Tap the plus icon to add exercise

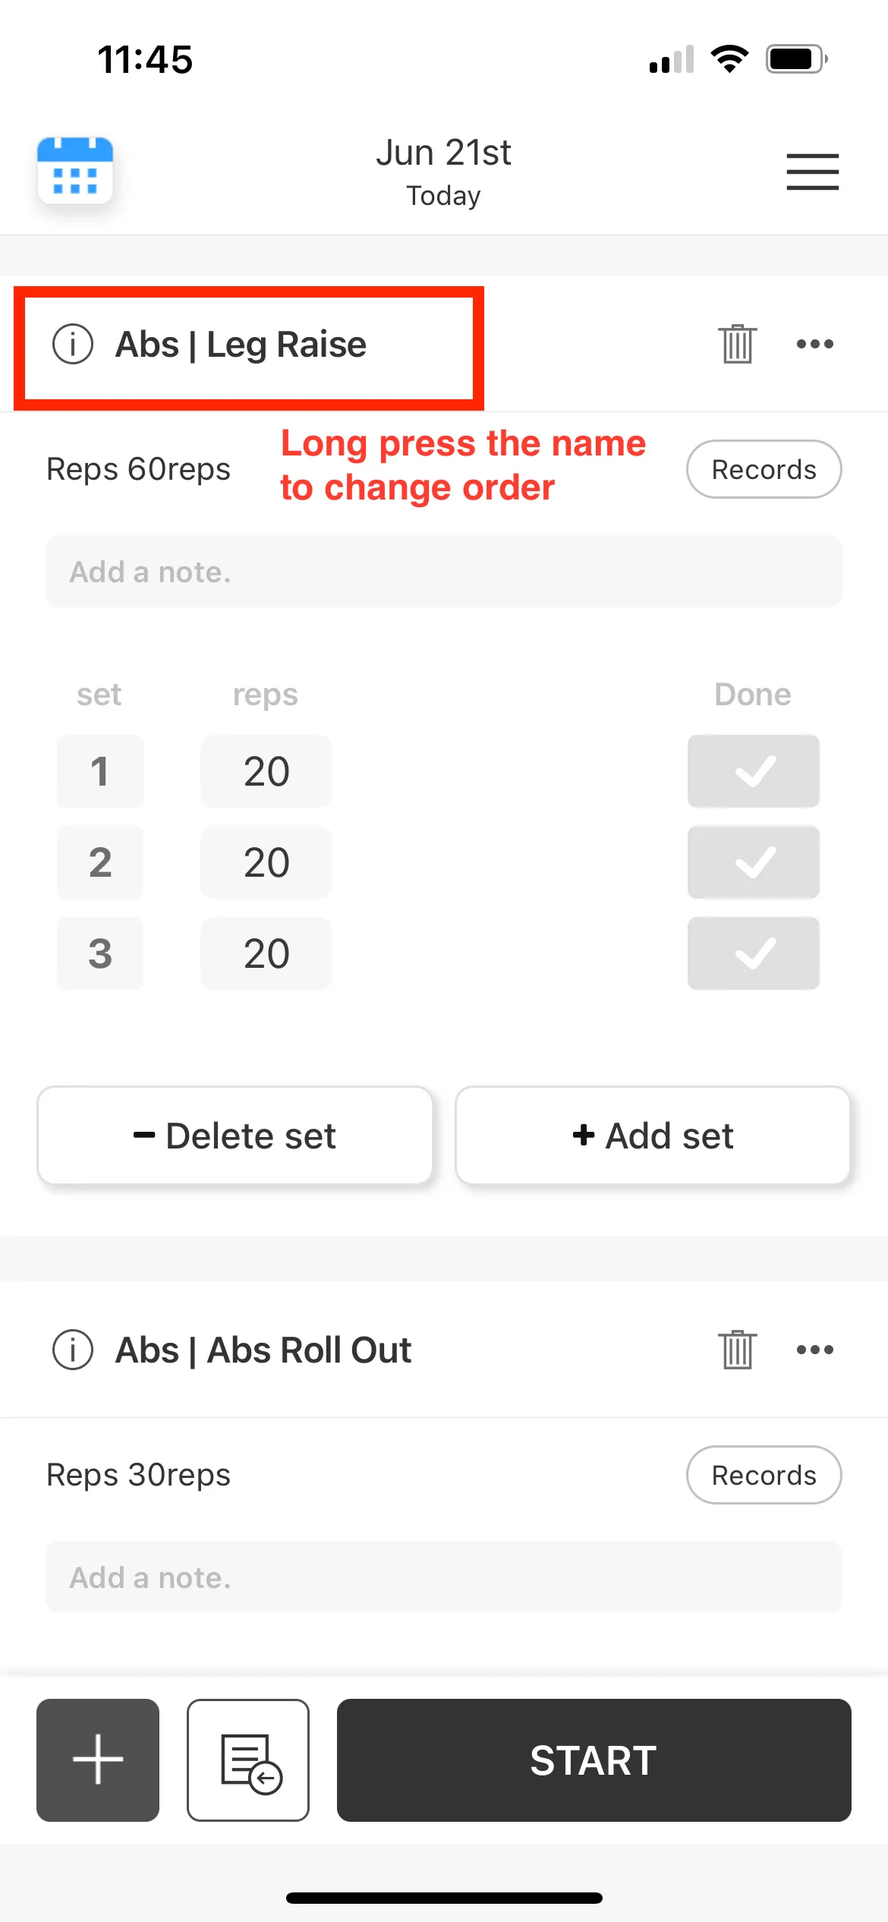98,1760
